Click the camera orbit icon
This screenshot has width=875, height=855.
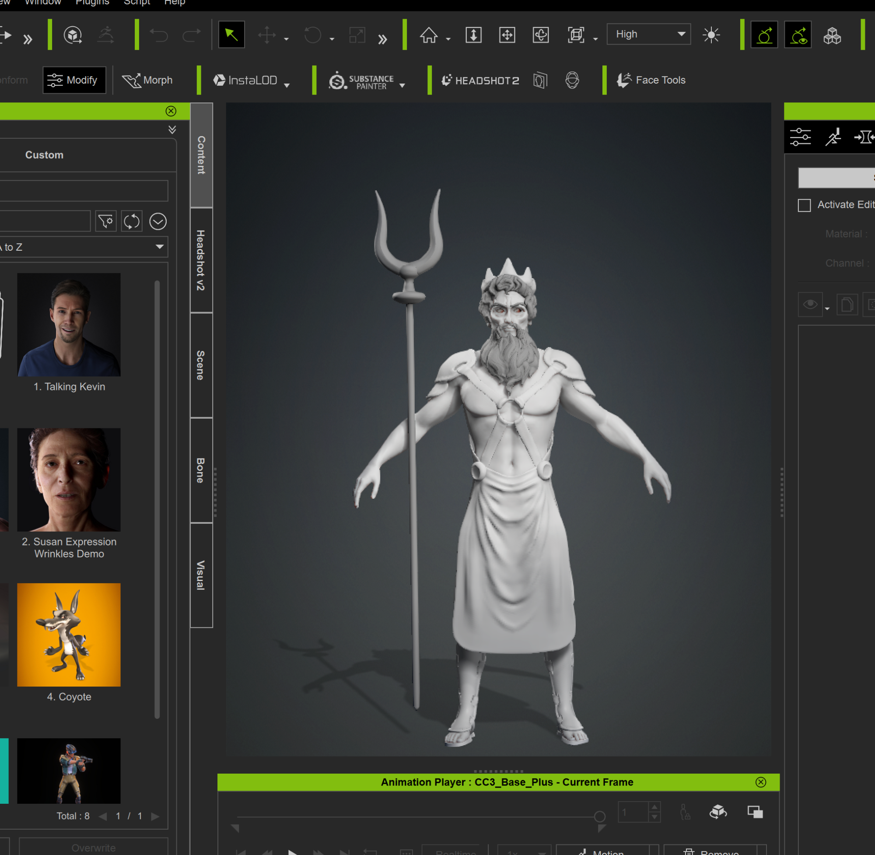541,35
